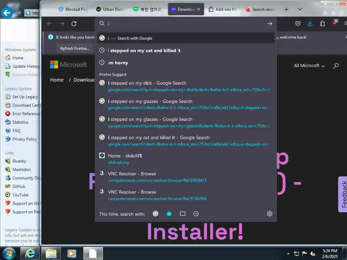Open the Windows Start button
The height and width of the screenshot is (260, 347).
9,253
